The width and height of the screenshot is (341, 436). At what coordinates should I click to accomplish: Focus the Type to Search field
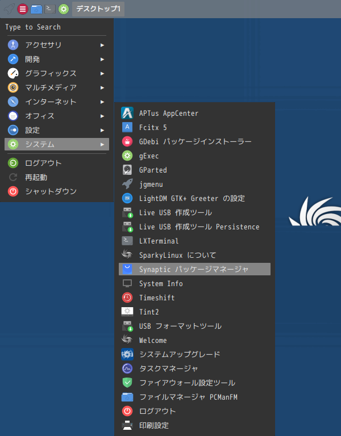(56, 27)
